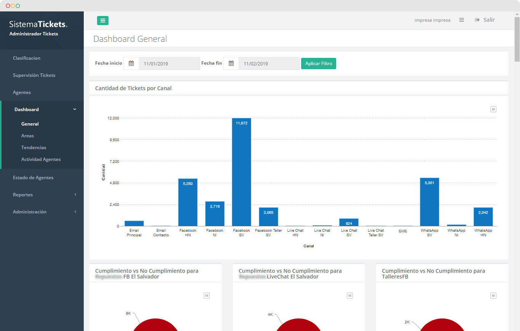Open export menu of FB El Salvador chart
520x331 pixels.
(x=207, y=296)
